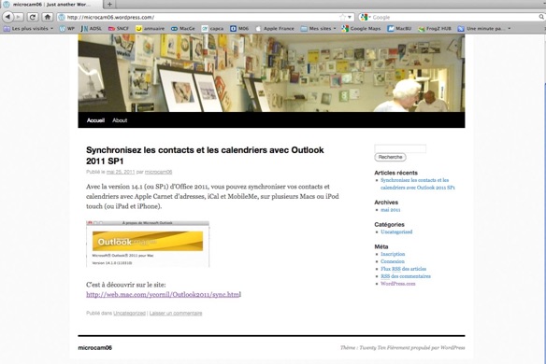Open the recent article link in sidebar
Viewport: 546px width, 364px height.
(x=418, y=184)
